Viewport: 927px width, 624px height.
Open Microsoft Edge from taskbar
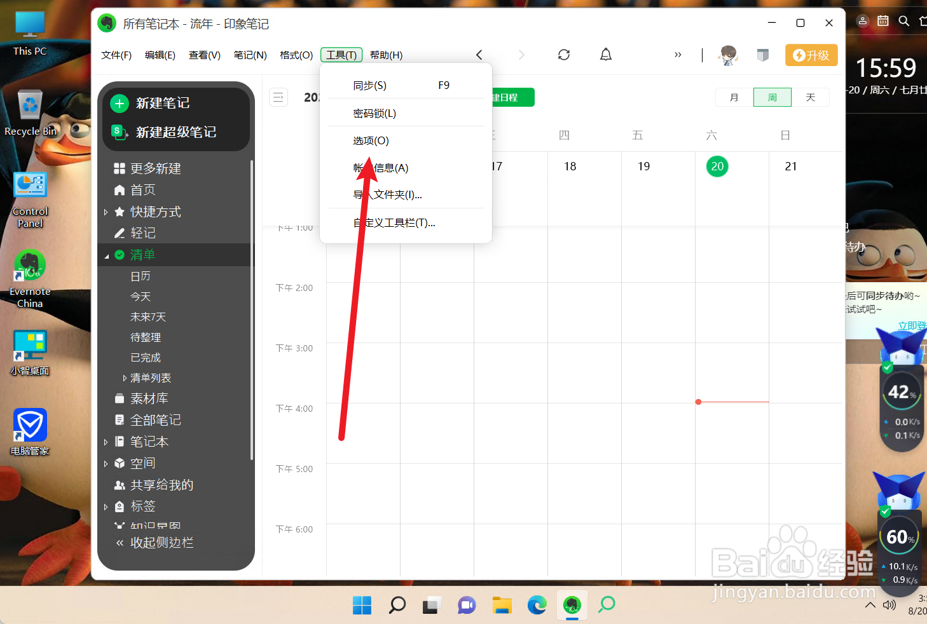pyautogui.click(x=537, y=605)
